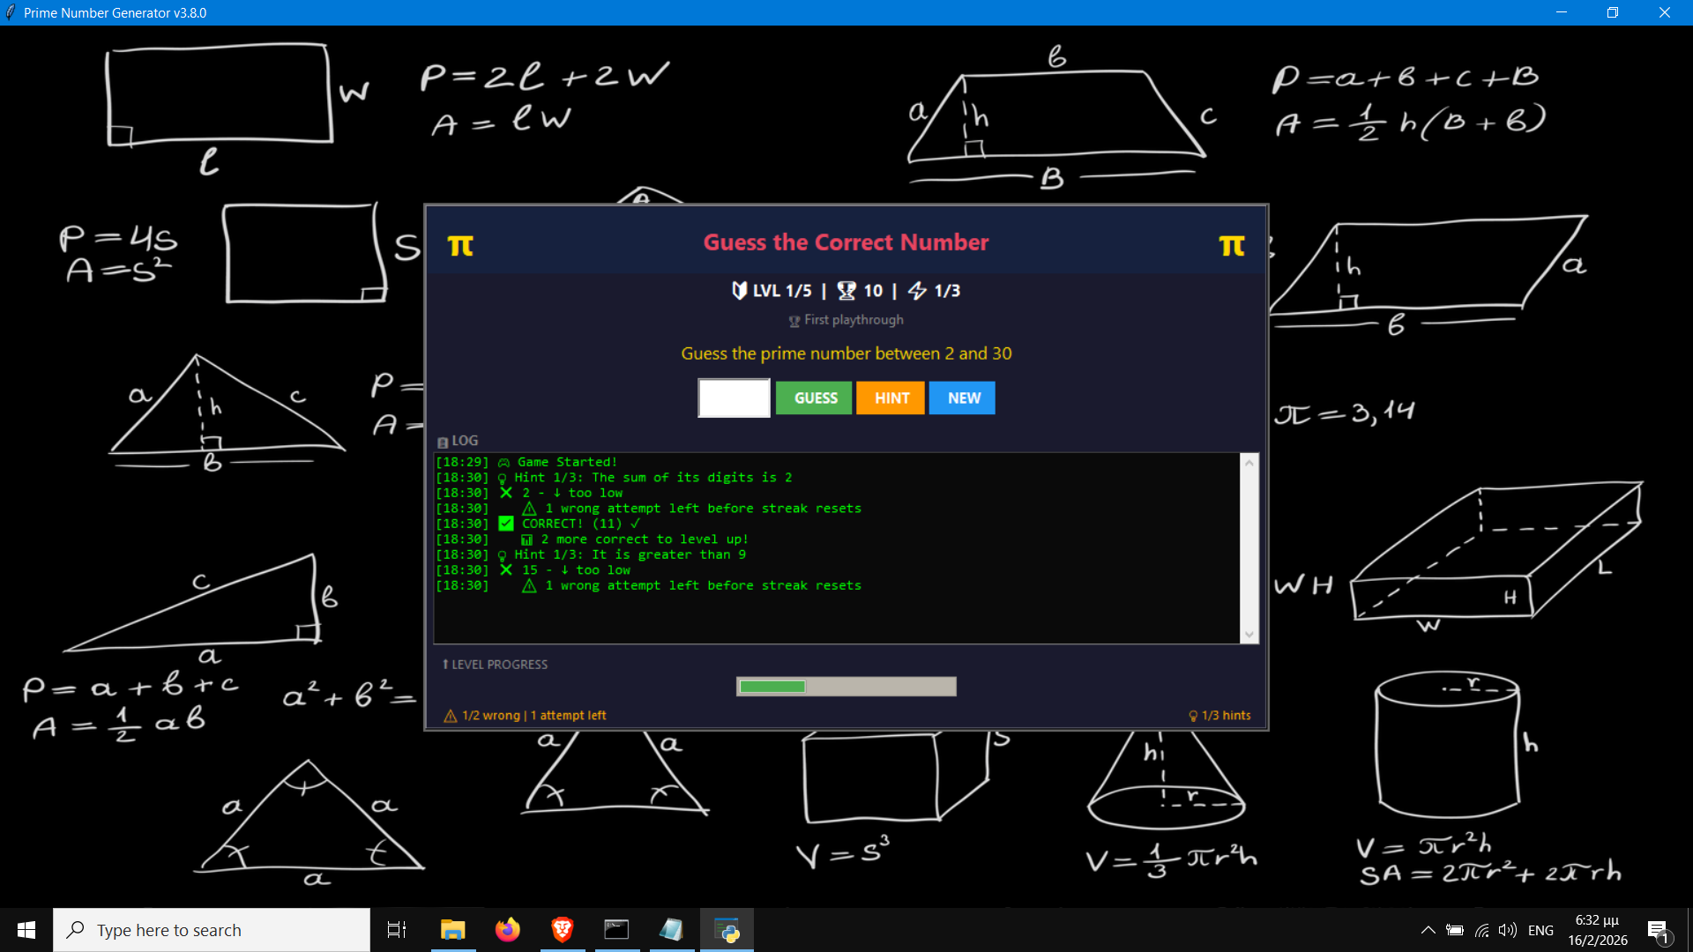Click the LOG panel clipboard icon
1693x952 pixels.
[x=443, y=442]
